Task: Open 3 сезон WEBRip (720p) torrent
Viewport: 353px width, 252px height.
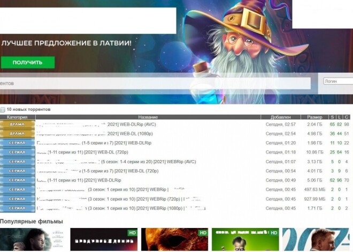Action: pyautogui.click(x=120, y=199)
